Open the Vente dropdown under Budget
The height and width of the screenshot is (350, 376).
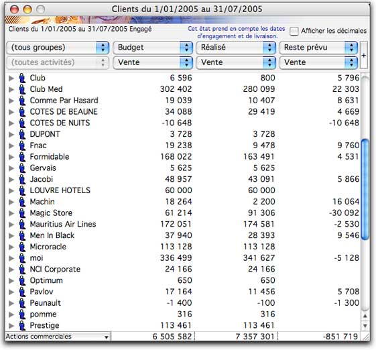pyautogui.click(x=153, y=62)
